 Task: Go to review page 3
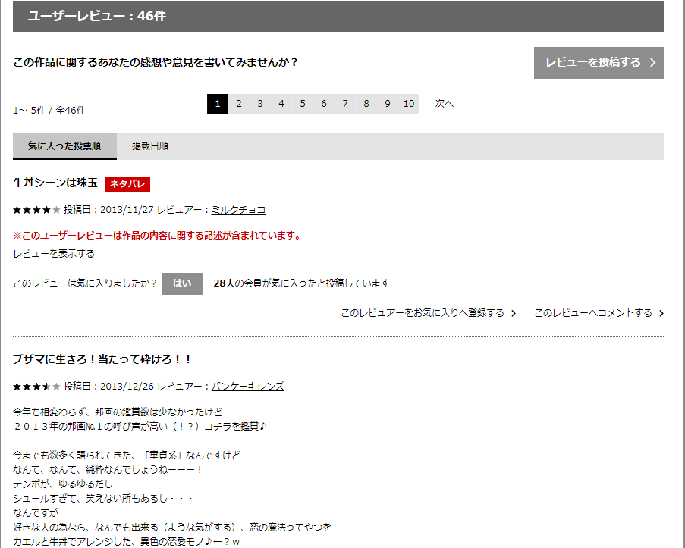tap(260, 104)
